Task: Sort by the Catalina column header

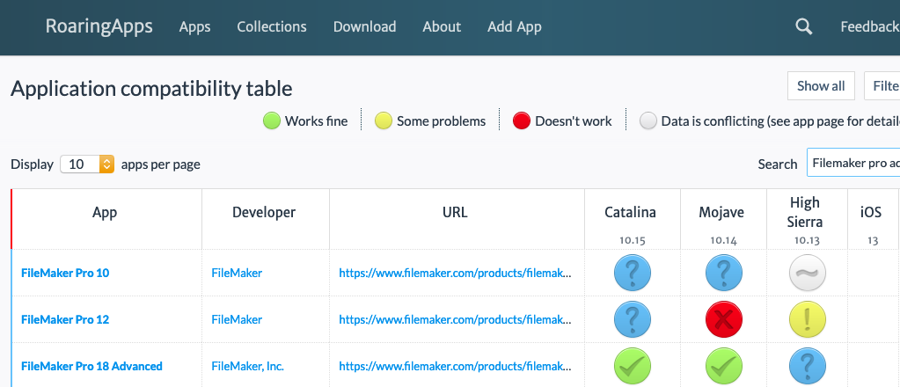Action: [x=633, y=219]
